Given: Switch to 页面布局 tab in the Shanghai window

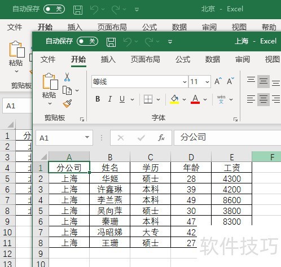Looking at the screenshot, I should point(146,59).
